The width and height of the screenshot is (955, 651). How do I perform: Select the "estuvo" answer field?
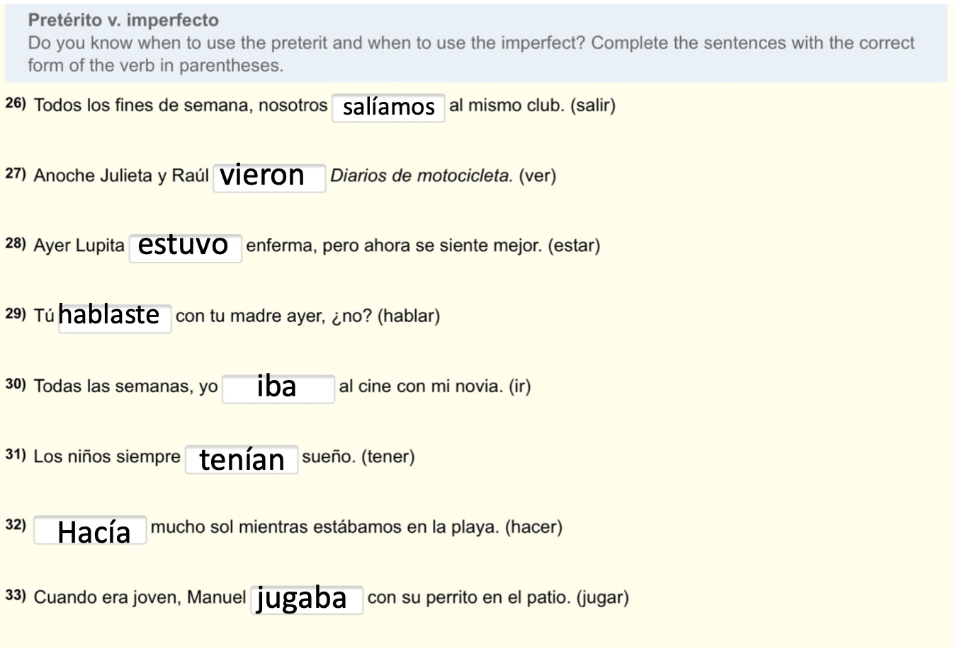185,248
